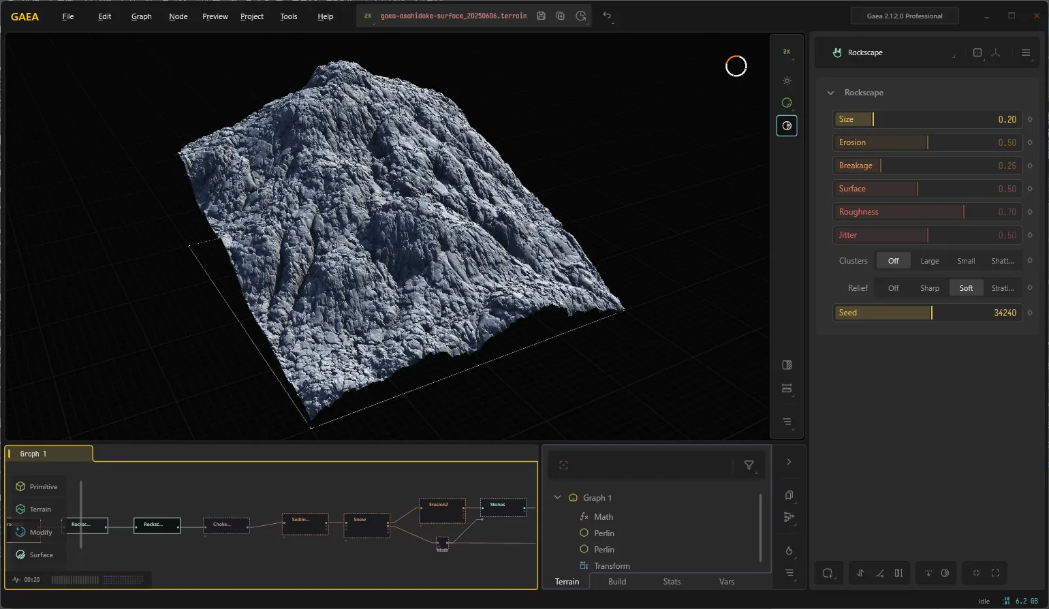This screenshot has width=1049, height=609.
Task: Open the Node menu
Action: click(178, 16)
